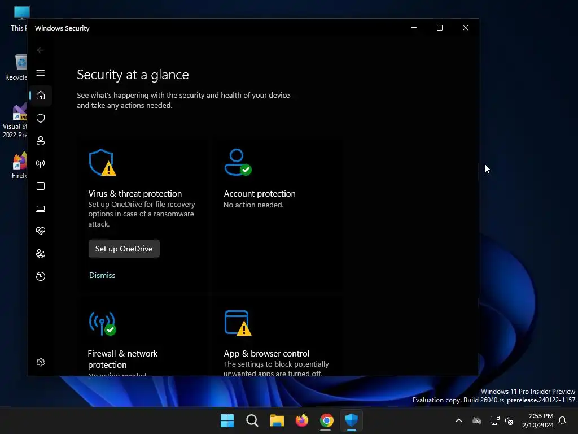
Task: Maximize the Windows Security window
Action: tap(439, 28)
